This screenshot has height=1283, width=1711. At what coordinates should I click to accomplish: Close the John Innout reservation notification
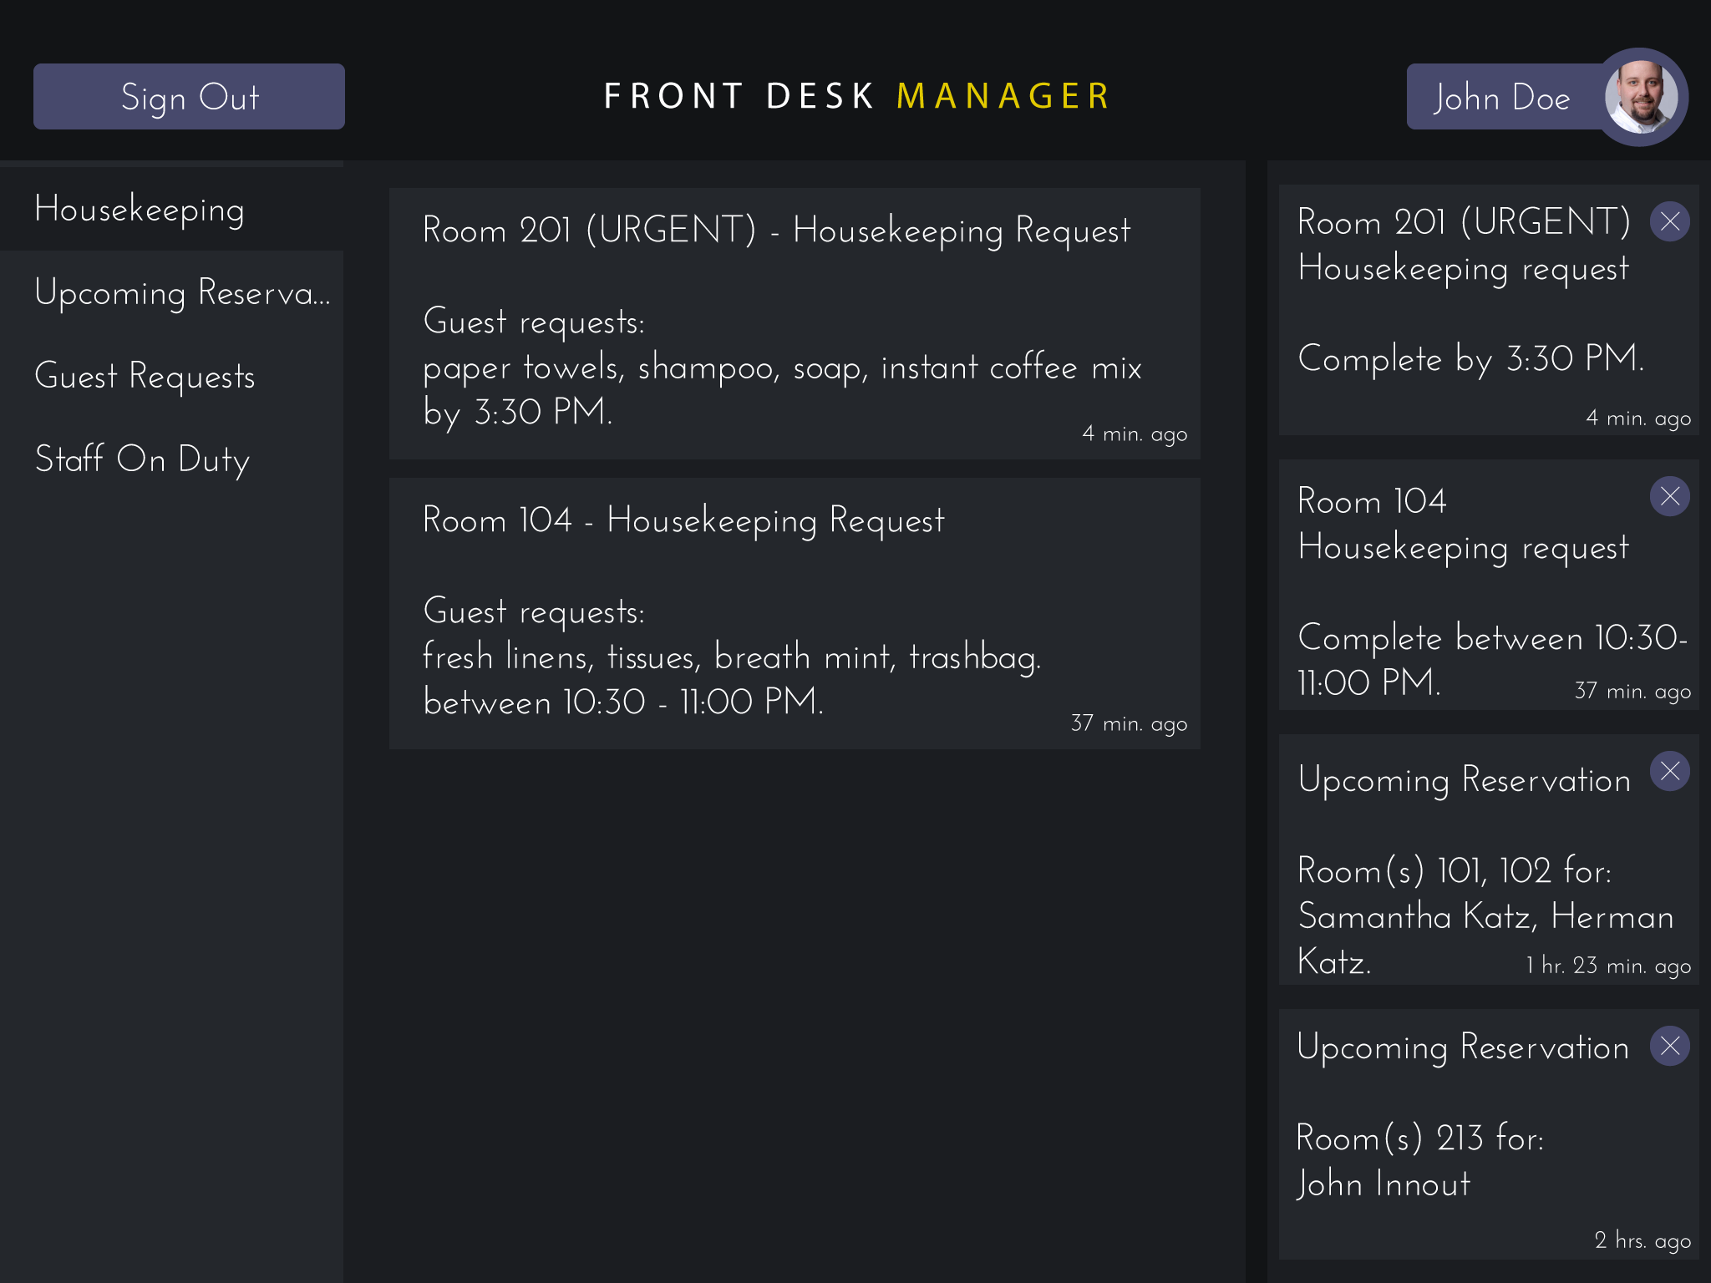coord(1669,1046)
